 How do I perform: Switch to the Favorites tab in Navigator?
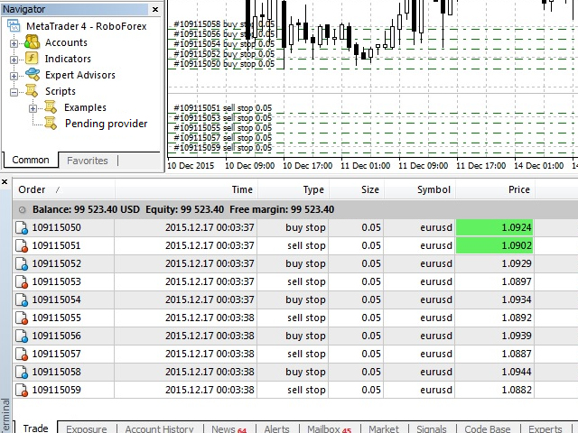(88, 161)
